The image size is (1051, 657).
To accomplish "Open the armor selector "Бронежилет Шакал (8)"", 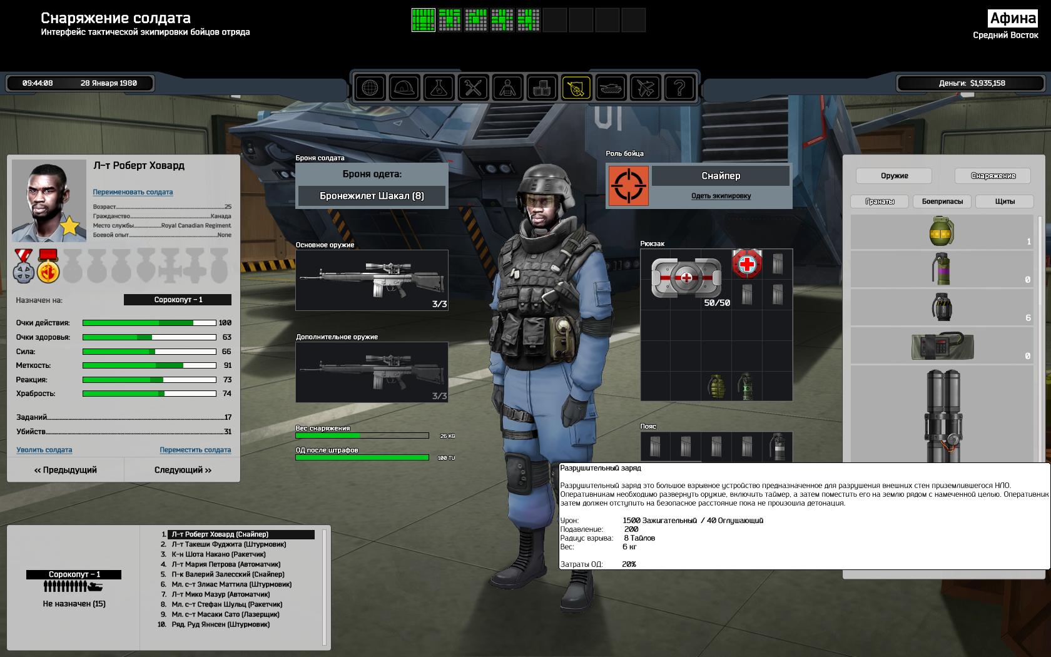I will coord(372,196).
